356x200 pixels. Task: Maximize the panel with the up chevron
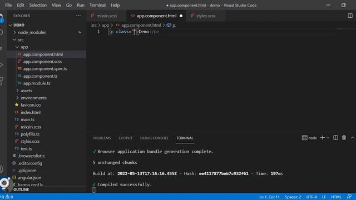(352, 138)
